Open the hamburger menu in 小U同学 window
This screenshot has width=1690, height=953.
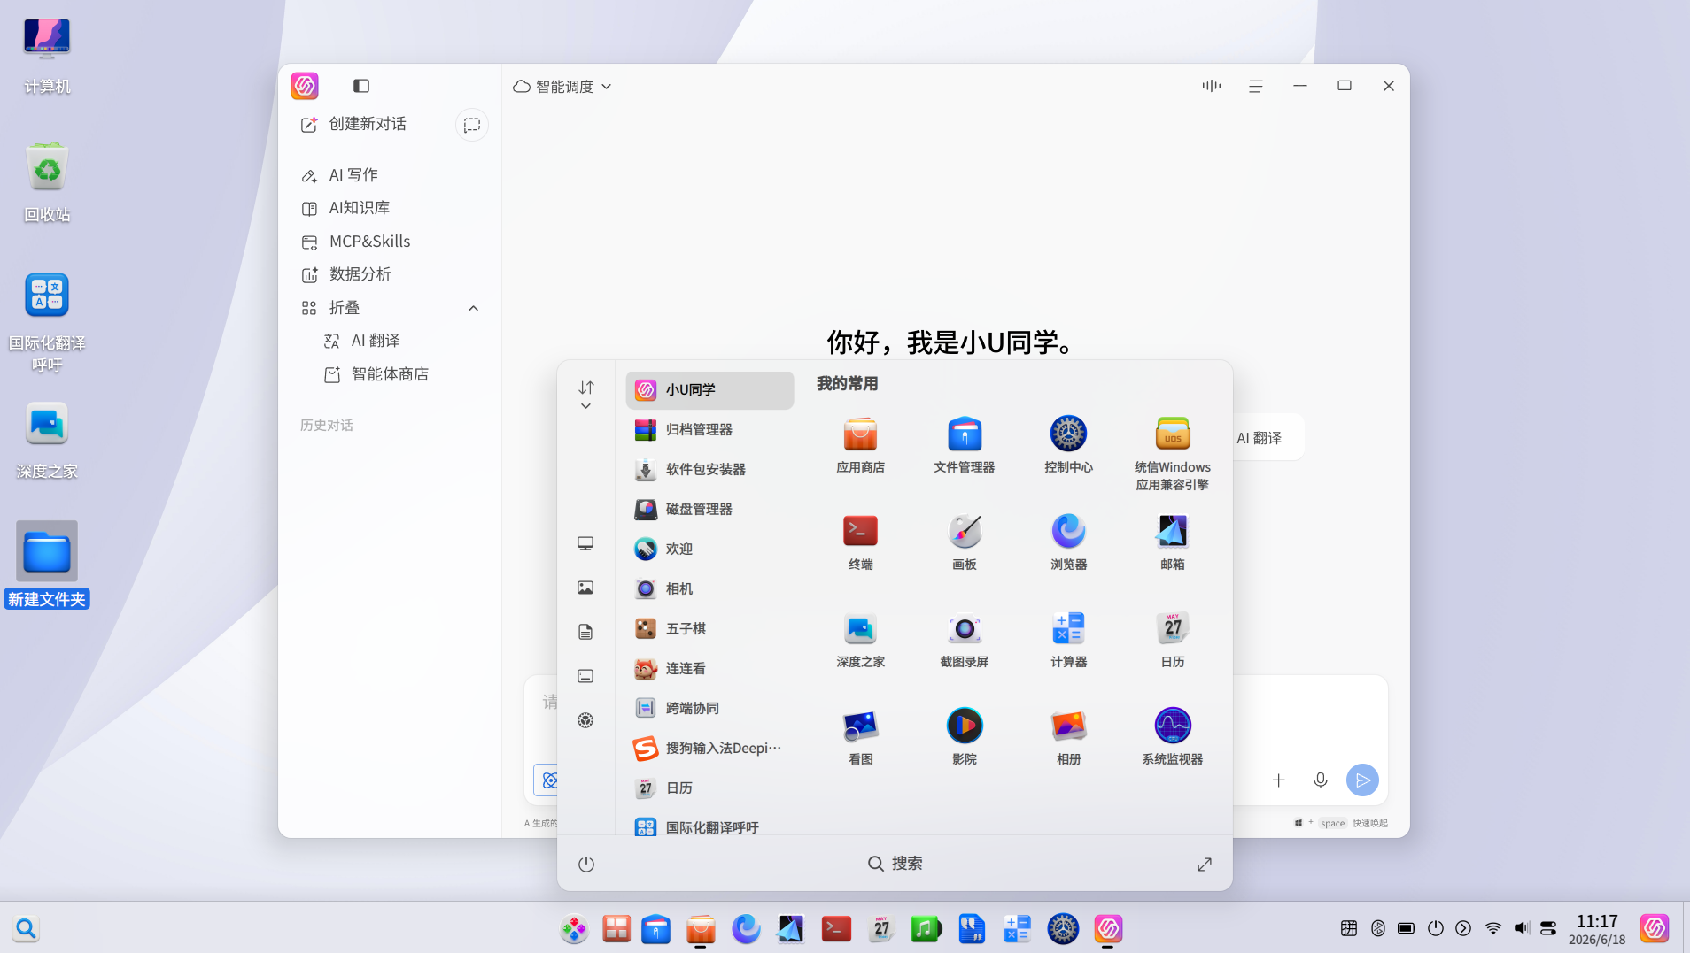point(1255,86)
